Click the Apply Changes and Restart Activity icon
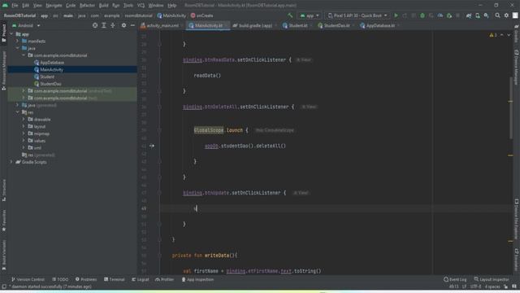Image resolution: width=520 pixels, height=293 pixels. pos(405,15)
